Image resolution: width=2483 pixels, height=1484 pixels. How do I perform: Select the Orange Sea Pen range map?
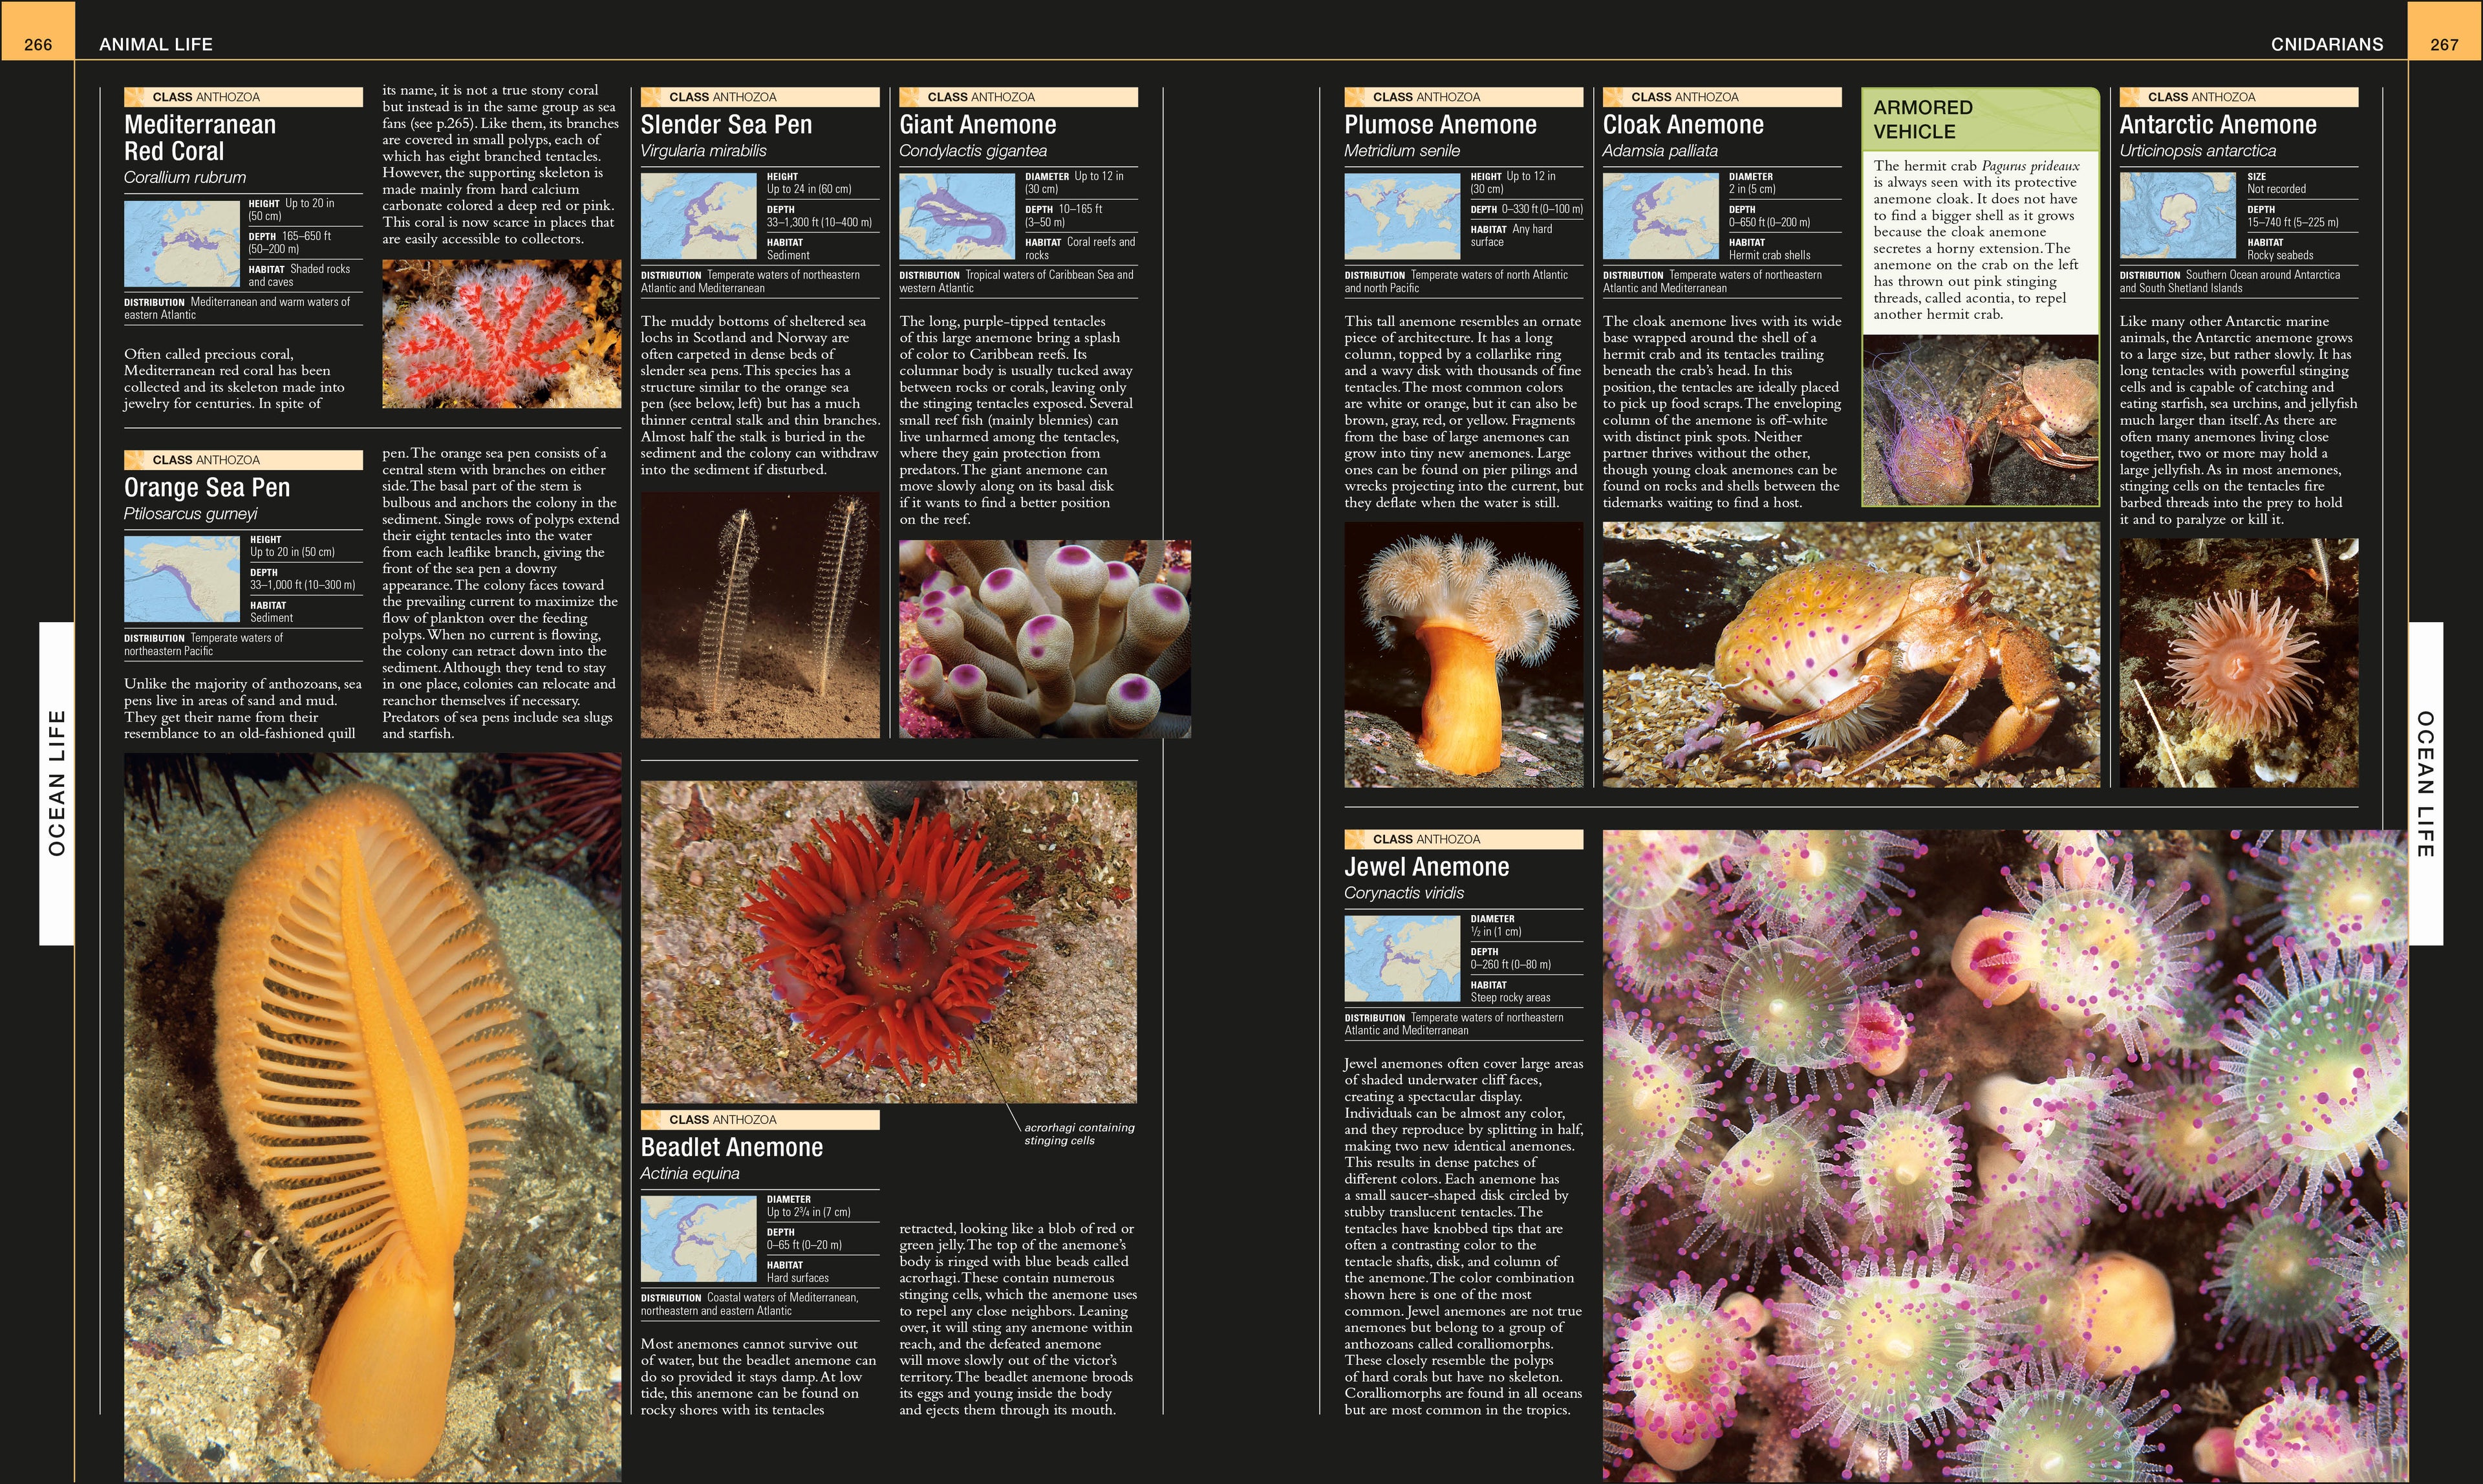pos(181,578)
